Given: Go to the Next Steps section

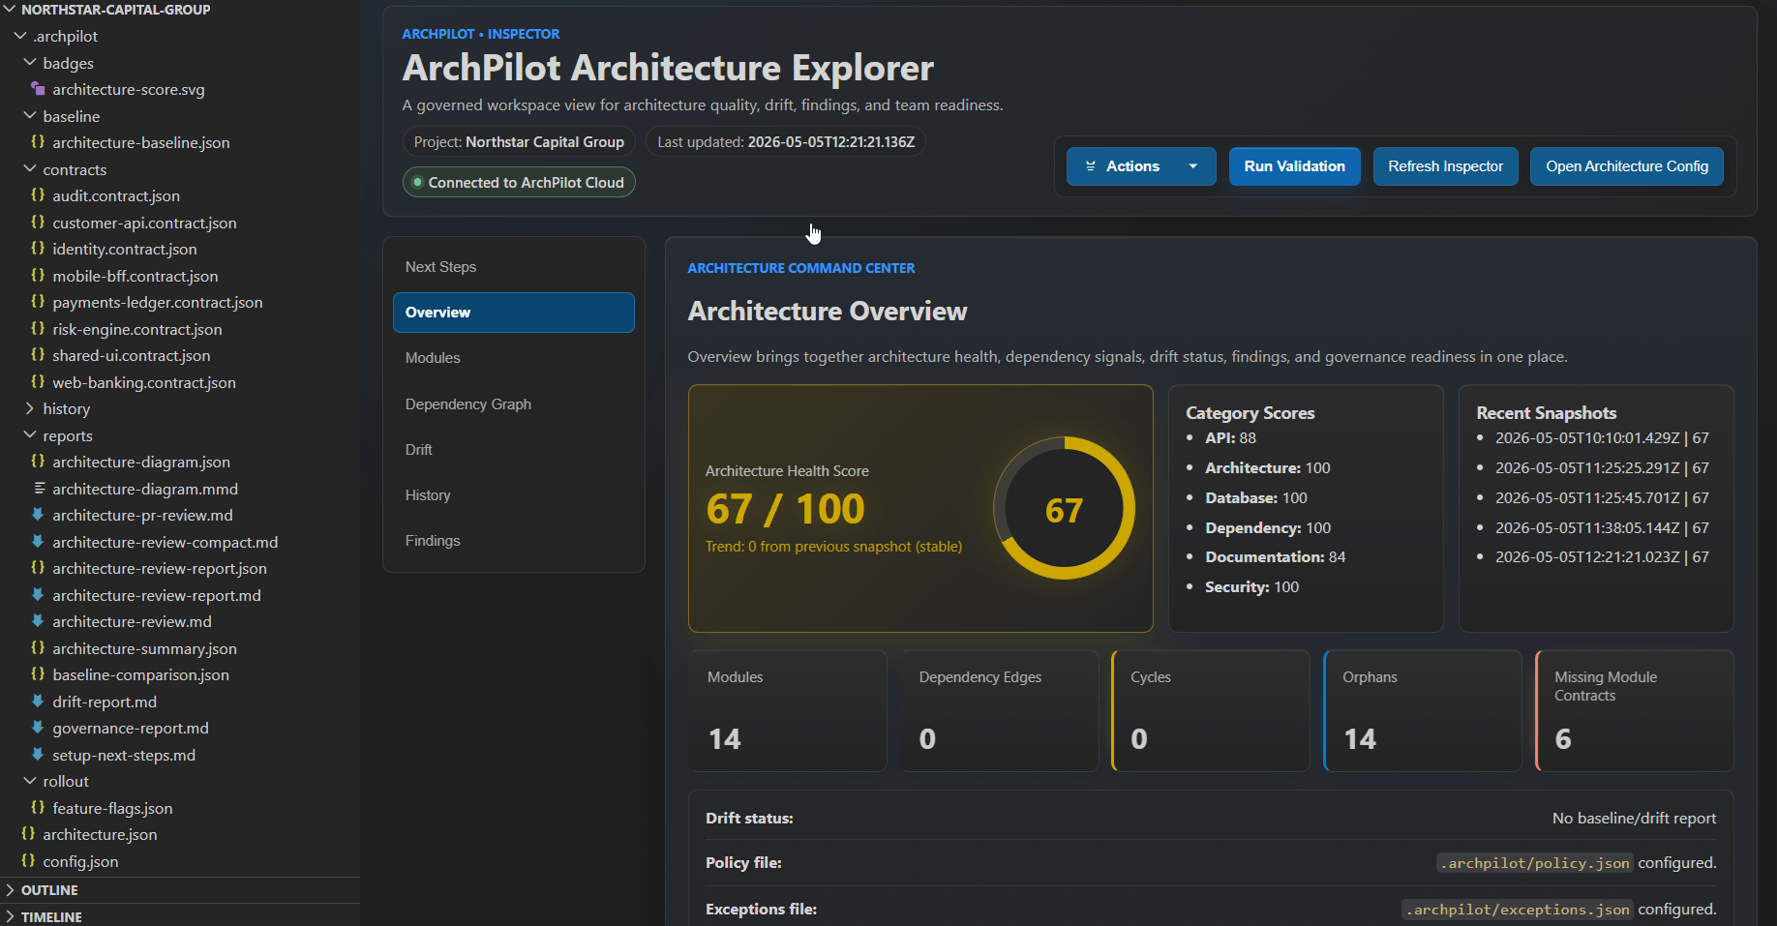Looking at the screenshot, I should point(514,267).
